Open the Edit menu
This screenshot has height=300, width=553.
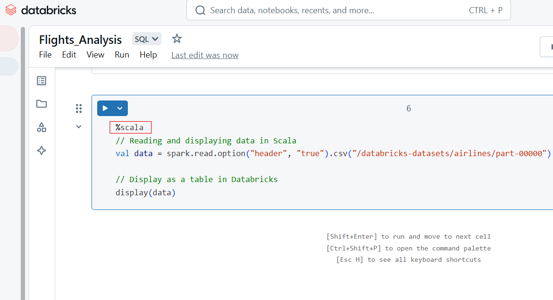pyautogui.click(x=69, y=55)
